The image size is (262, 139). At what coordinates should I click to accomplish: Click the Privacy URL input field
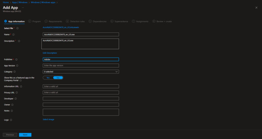pos(81,93)
